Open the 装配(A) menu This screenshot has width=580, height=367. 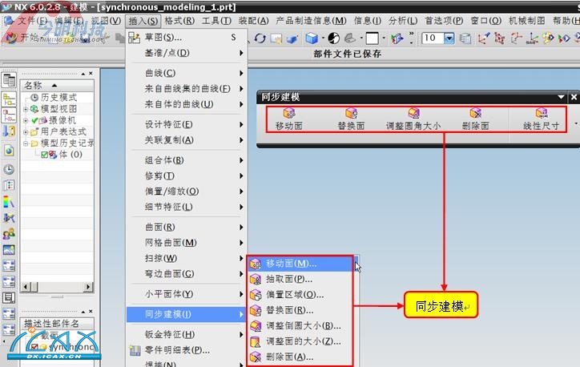(254, 21)
